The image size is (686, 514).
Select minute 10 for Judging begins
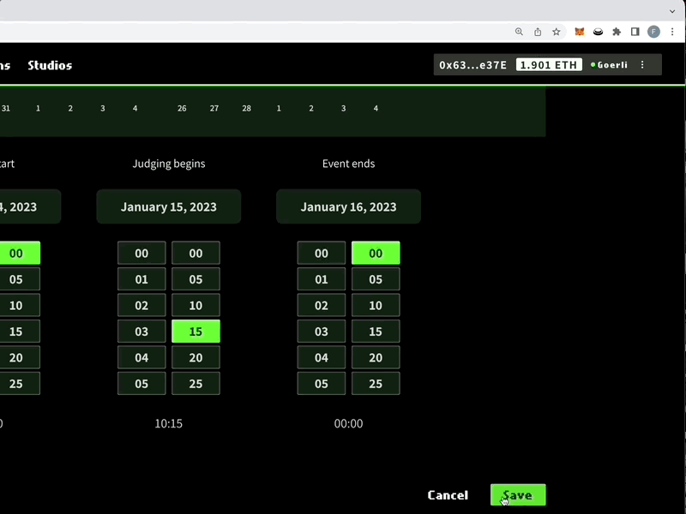196,305
